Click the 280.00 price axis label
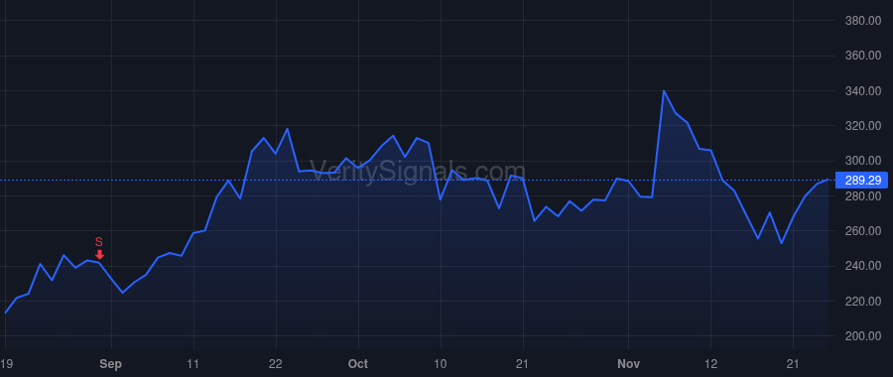The height and width of the screenshot is (377, 893). (862, 196)
